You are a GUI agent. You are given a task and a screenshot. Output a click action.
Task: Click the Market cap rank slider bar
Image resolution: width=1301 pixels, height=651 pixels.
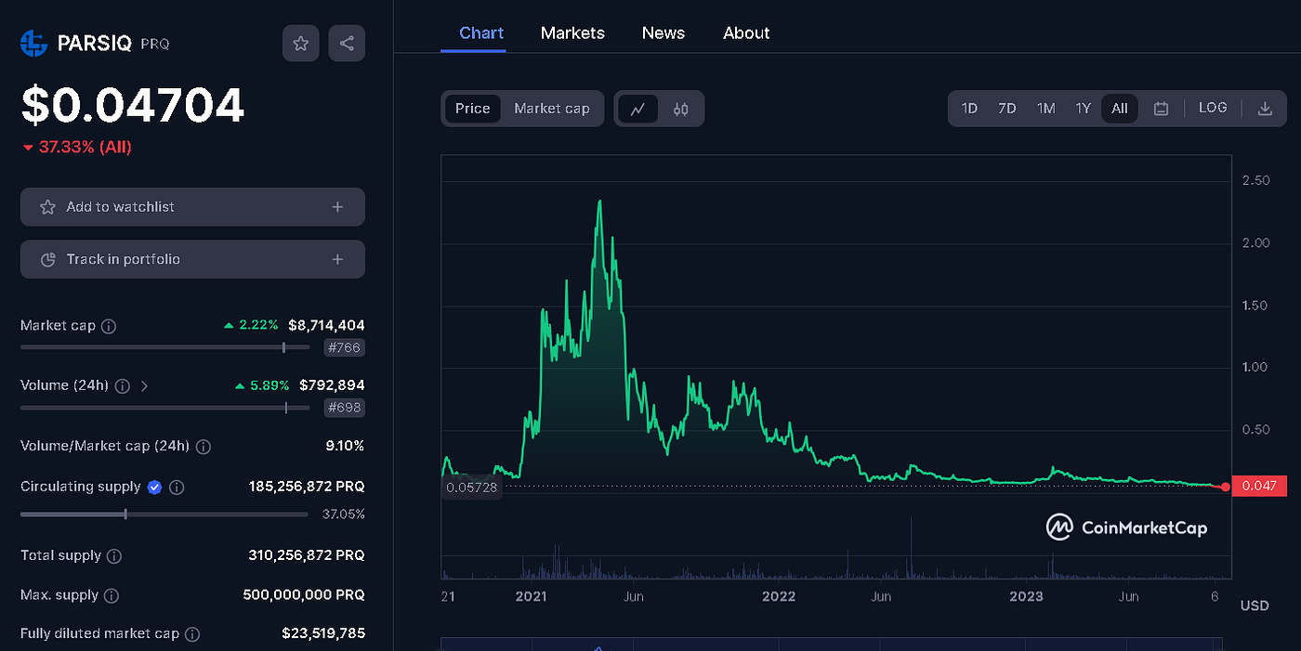pyautogui.click(x=165, y=347)
